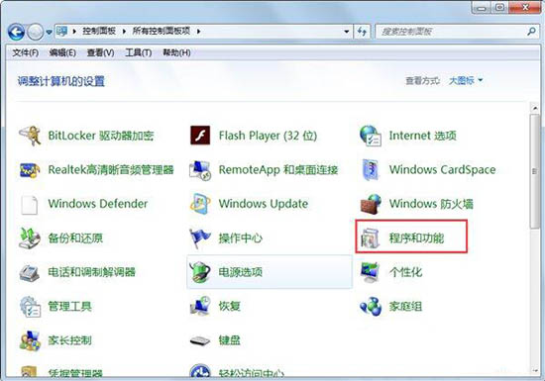This screenshot has height=381, width=545.
Task: Click the Realtek audio manager icon
Action: tap(30, 169)
